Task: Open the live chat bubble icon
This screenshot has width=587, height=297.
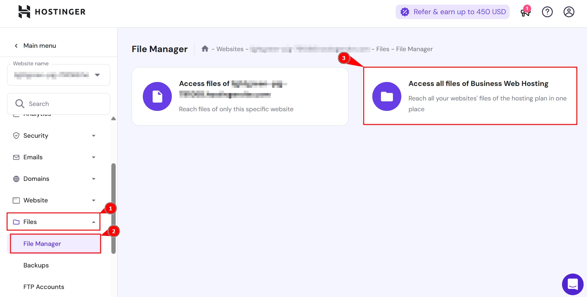Action: coord(573,284)
